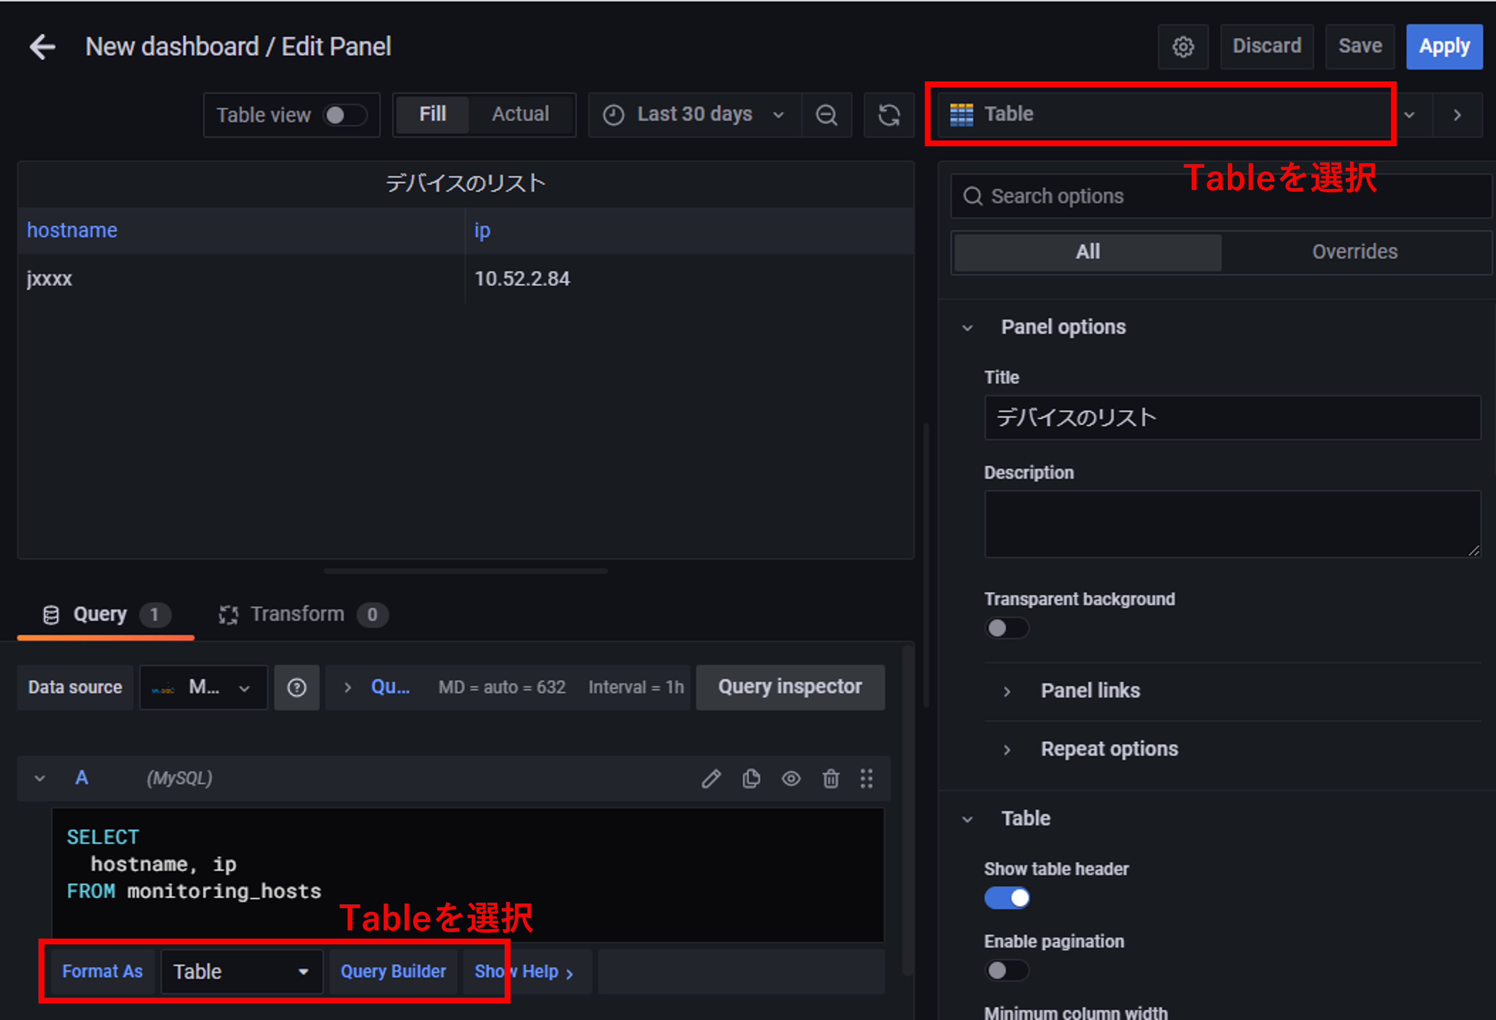The height and width of the screenshot is (1020, 1496).
Task: Click the MySQL data source logo
Action: (164, 688)
